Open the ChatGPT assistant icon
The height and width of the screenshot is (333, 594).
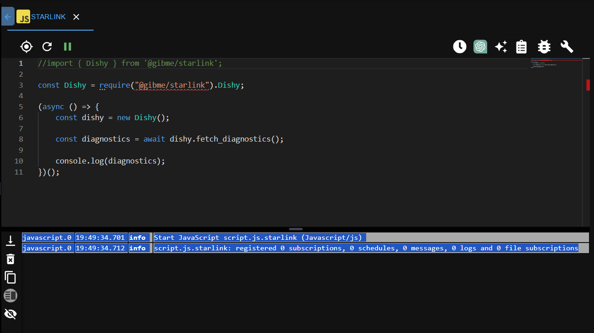[480, 46]
